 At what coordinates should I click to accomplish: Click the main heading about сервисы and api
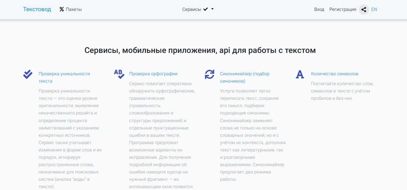pos(200,50)
